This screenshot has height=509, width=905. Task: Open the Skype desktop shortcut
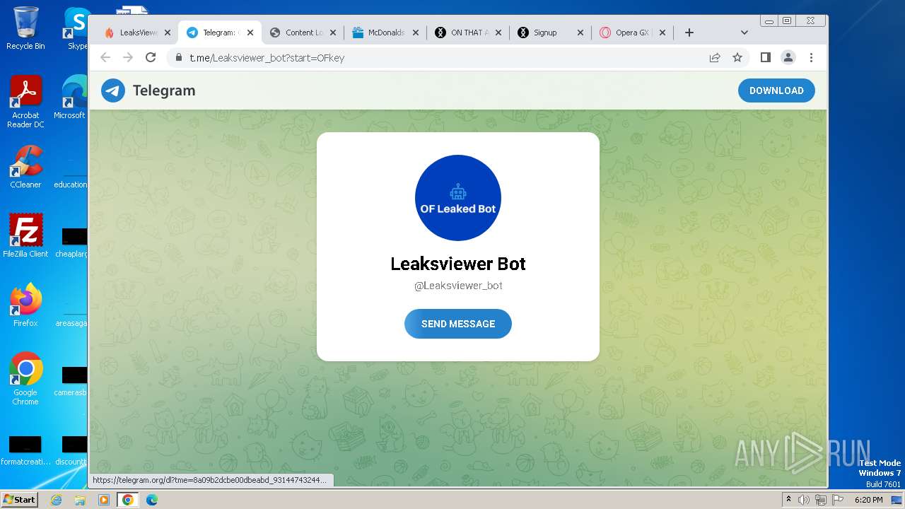pyautogui.click(x=76, y=28)
